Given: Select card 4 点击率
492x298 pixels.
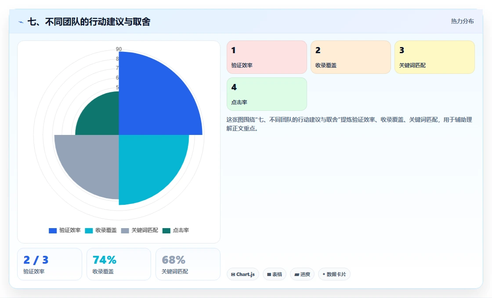Looking at the screenshot, I should (x=267, y=94).
